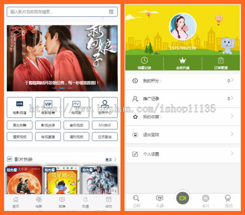Viewport: 245px width, 215px height.
Task: Open the MV排行 category
Action: coord(105,125)
